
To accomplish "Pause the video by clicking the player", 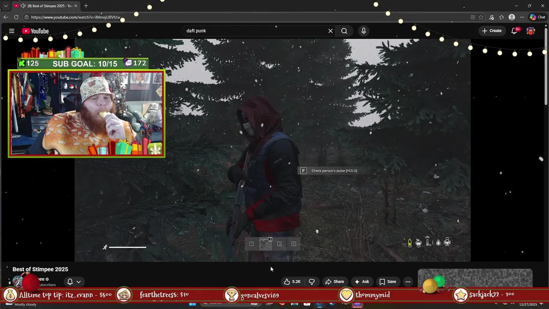I will pyautogui.click(x=272, y=150).
